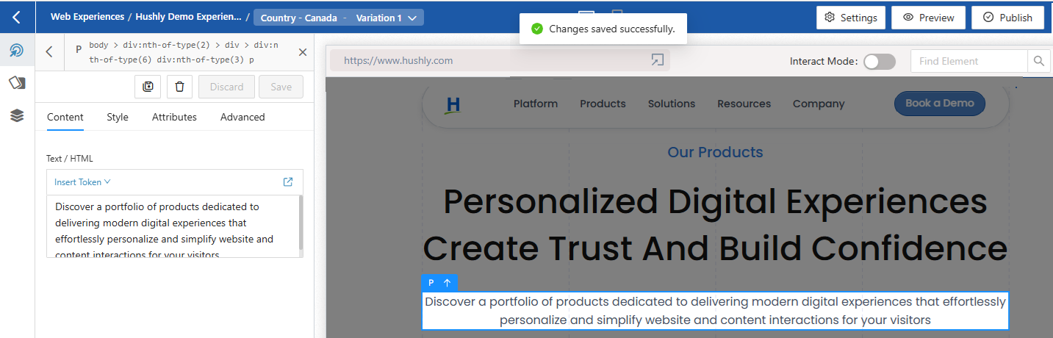
Task: Click the Changes saved successfully notification
Action: (603, 29)
